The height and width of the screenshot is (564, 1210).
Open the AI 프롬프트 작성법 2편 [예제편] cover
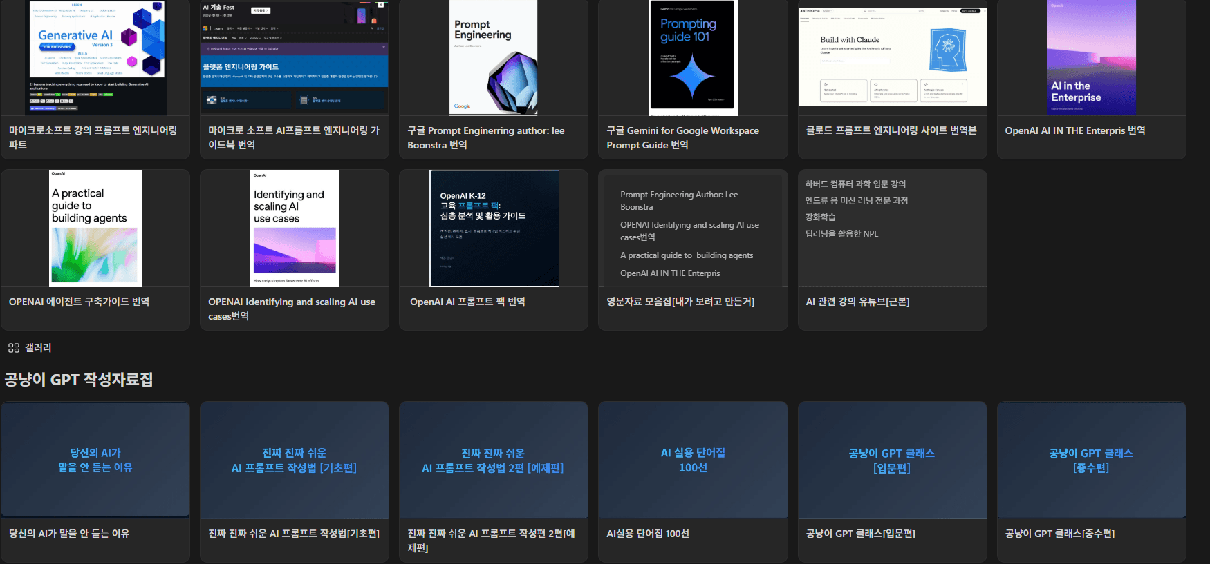coord(493,460)
